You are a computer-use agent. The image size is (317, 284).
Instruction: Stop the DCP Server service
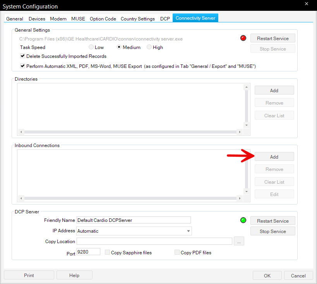pyautogui.click(x=272, y=231)
